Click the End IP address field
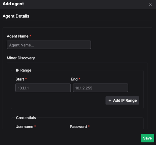156x145 pixels. (101, 88)
